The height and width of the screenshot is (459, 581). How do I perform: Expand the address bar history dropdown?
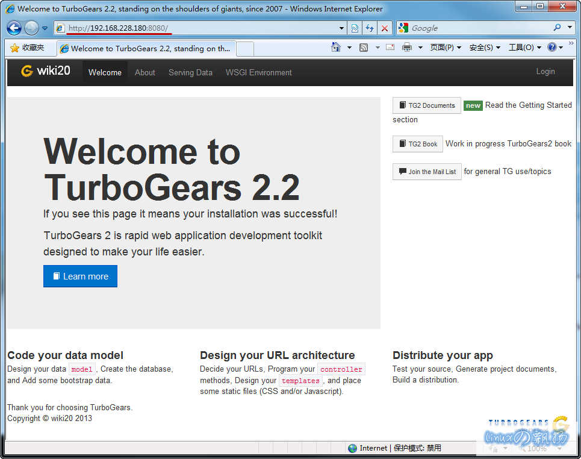[341, 28]
